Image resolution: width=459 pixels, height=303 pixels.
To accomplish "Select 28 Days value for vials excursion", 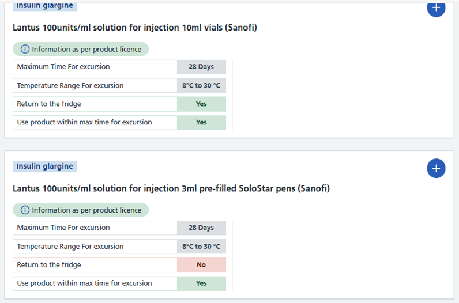I will 201,67.
